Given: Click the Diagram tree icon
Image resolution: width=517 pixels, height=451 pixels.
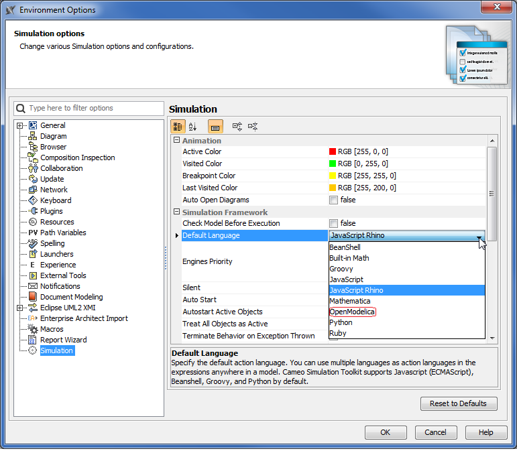Looking at the screenshot, I should [x=32, y=137].
